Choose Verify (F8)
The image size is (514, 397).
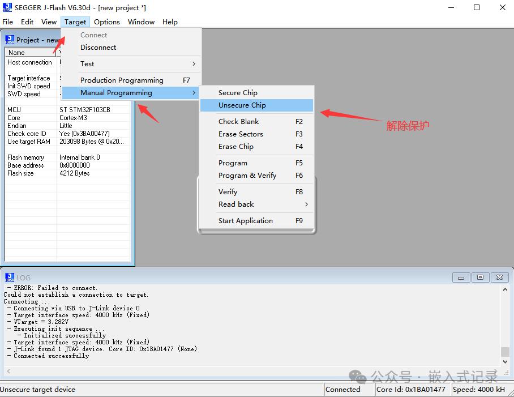pos(256,192)
